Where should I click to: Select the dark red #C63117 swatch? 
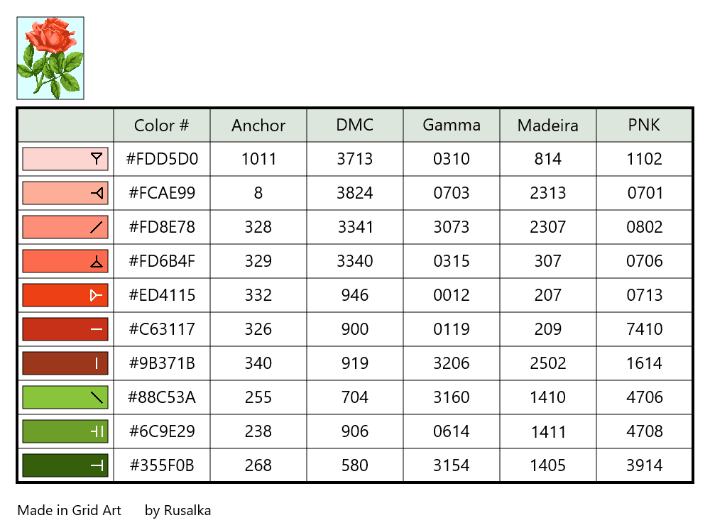click(x=65, y=329)
